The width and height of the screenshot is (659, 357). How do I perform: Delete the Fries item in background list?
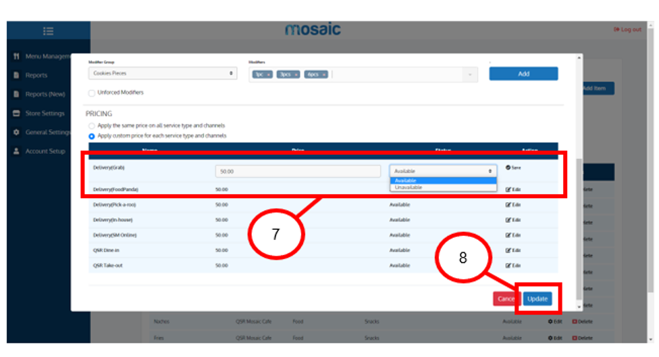pyautogui.click(x=582, y=338)
